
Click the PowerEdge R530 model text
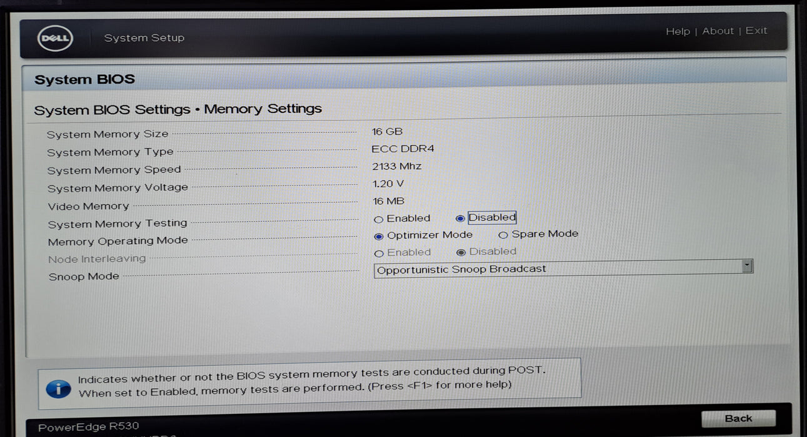(88, 428)
